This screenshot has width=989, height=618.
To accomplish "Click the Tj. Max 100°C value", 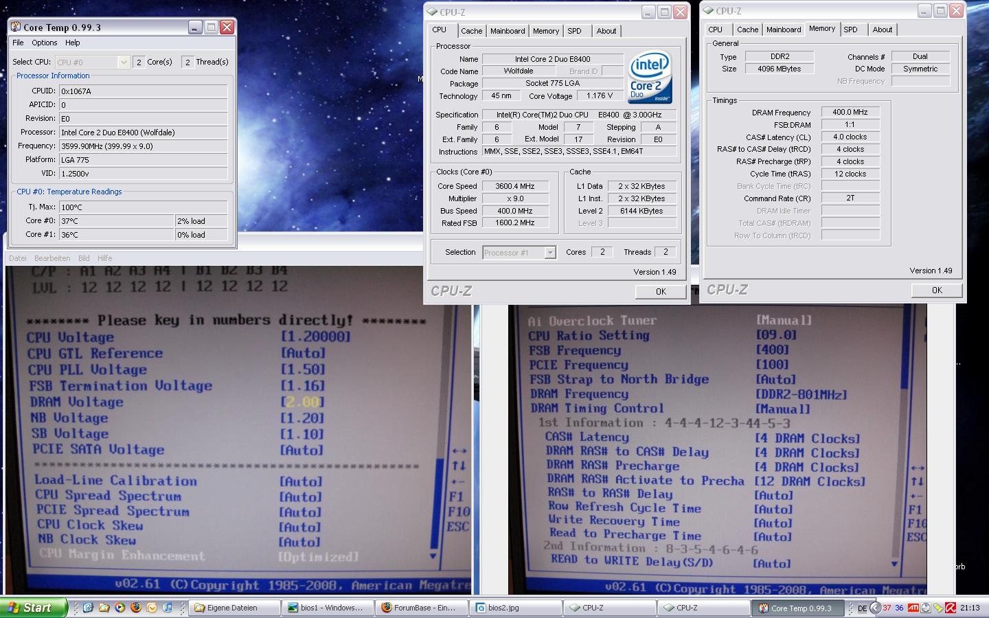I will tap(143, 207).
